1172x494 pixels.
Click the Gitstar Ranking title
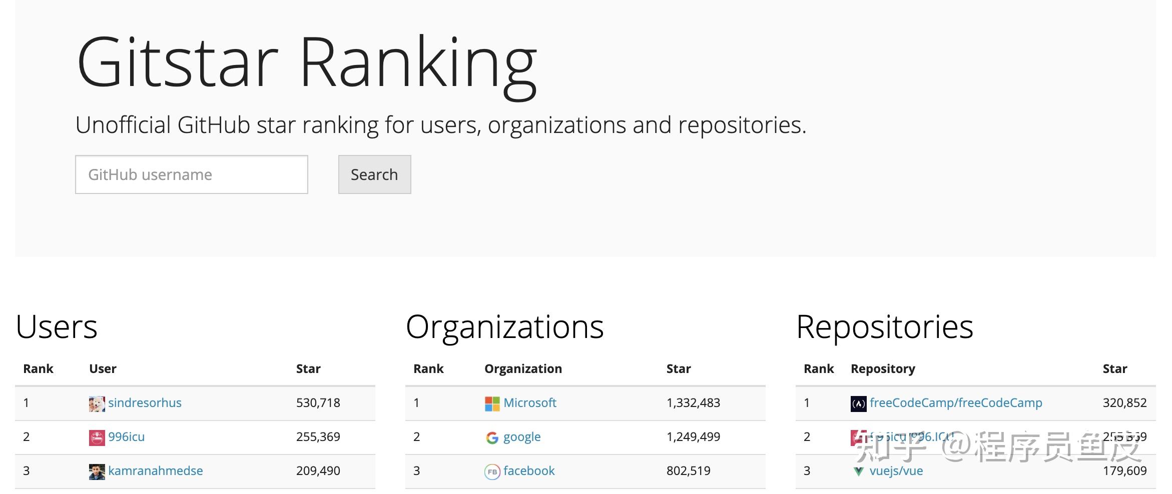tap(306, 62)
